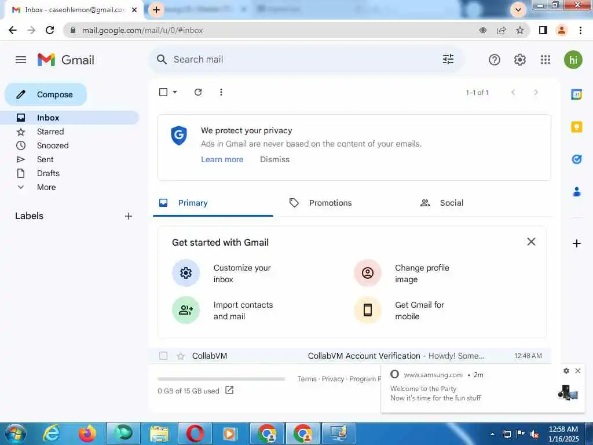Open the Windows Start button
The width and height of the screenshot is (593, 445).
pos(16,433)
